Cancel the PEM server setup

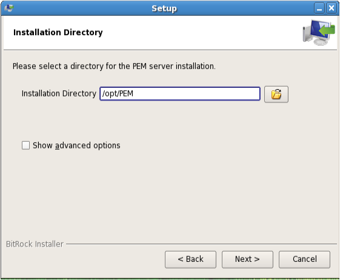point(304,259)
